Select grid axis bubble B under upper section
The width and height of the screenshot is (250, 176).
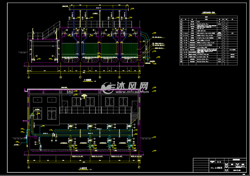(x=60, y=77)
